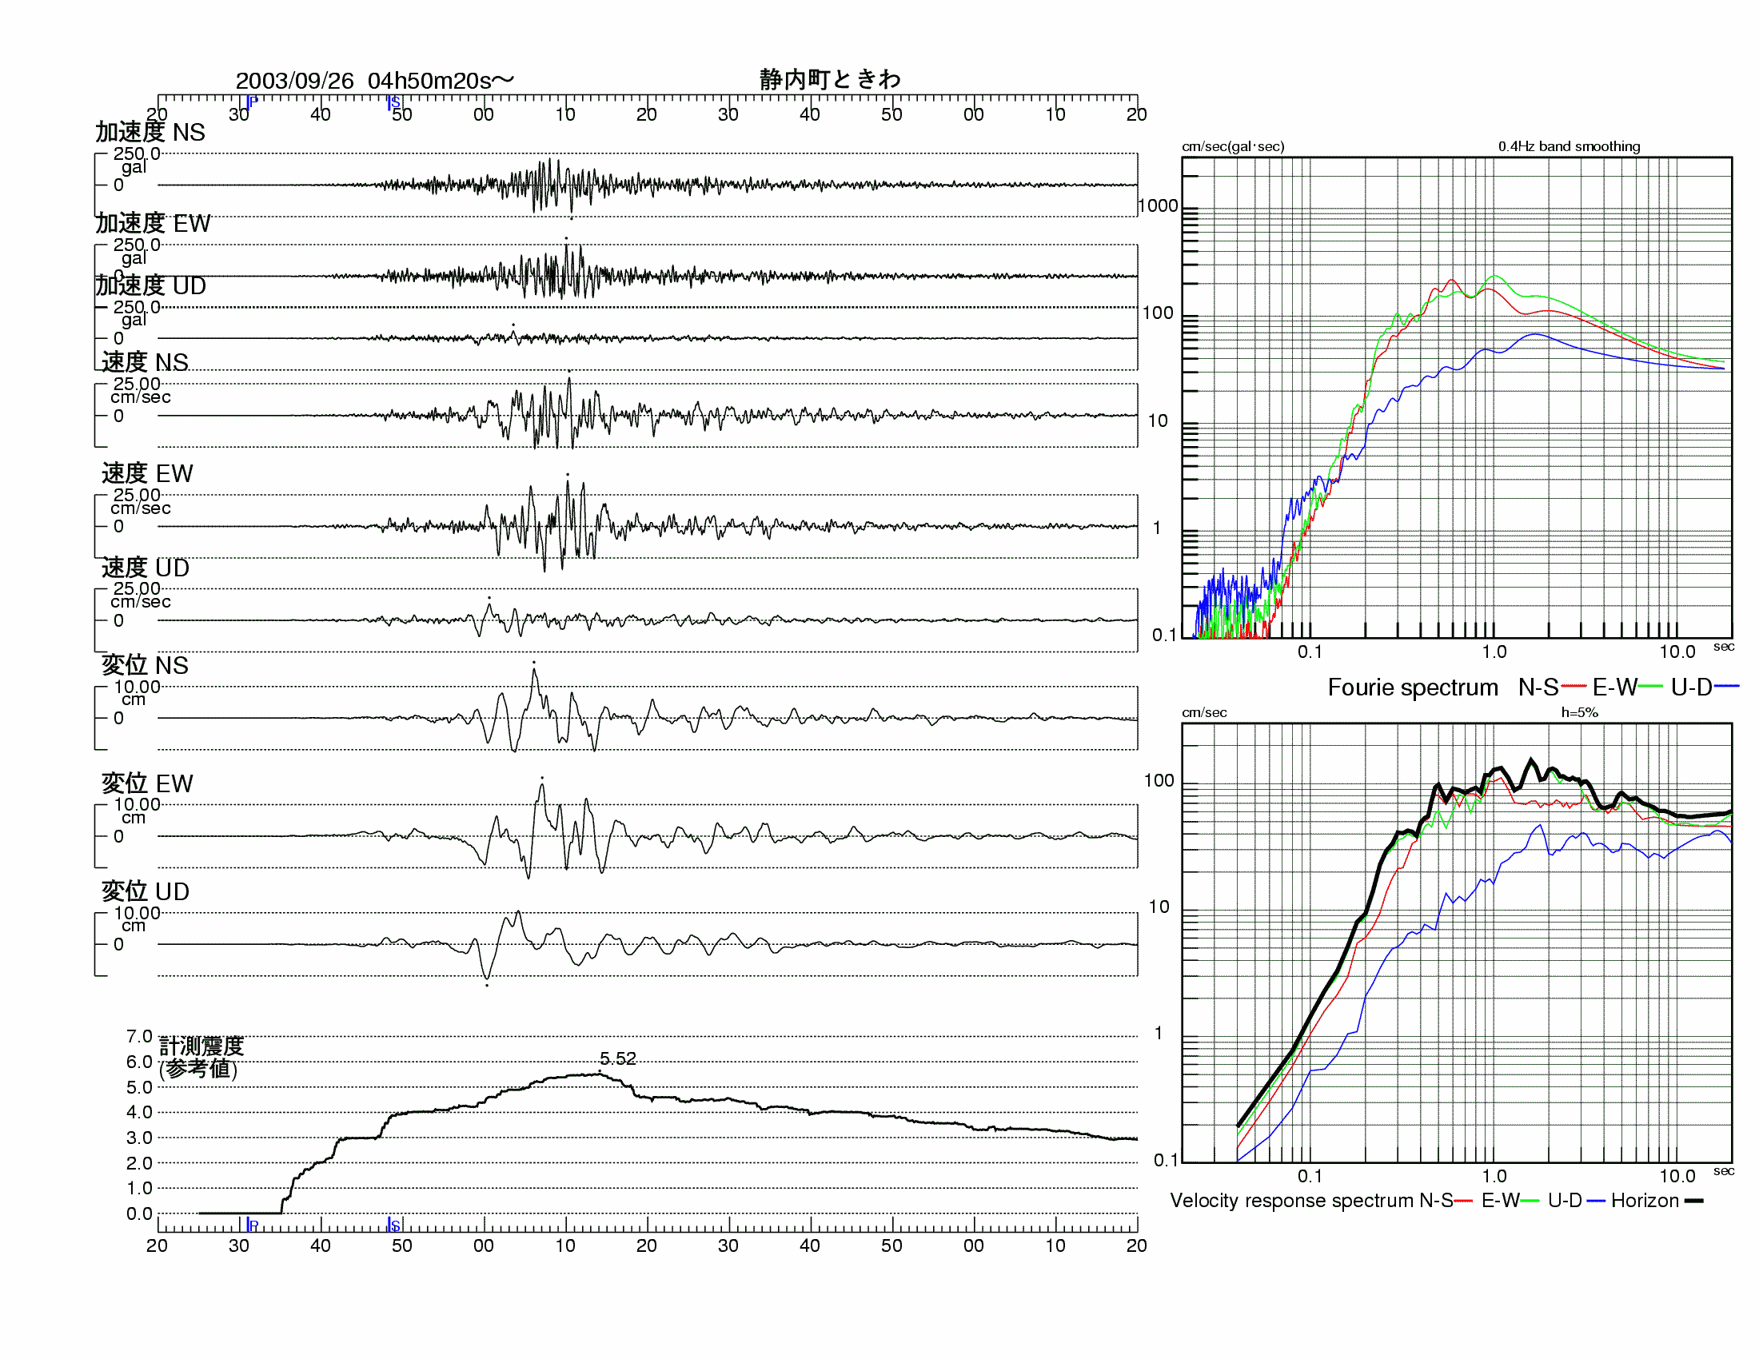
Task: Click the 変位 NS waveform label
Action: tap(145, 665)
